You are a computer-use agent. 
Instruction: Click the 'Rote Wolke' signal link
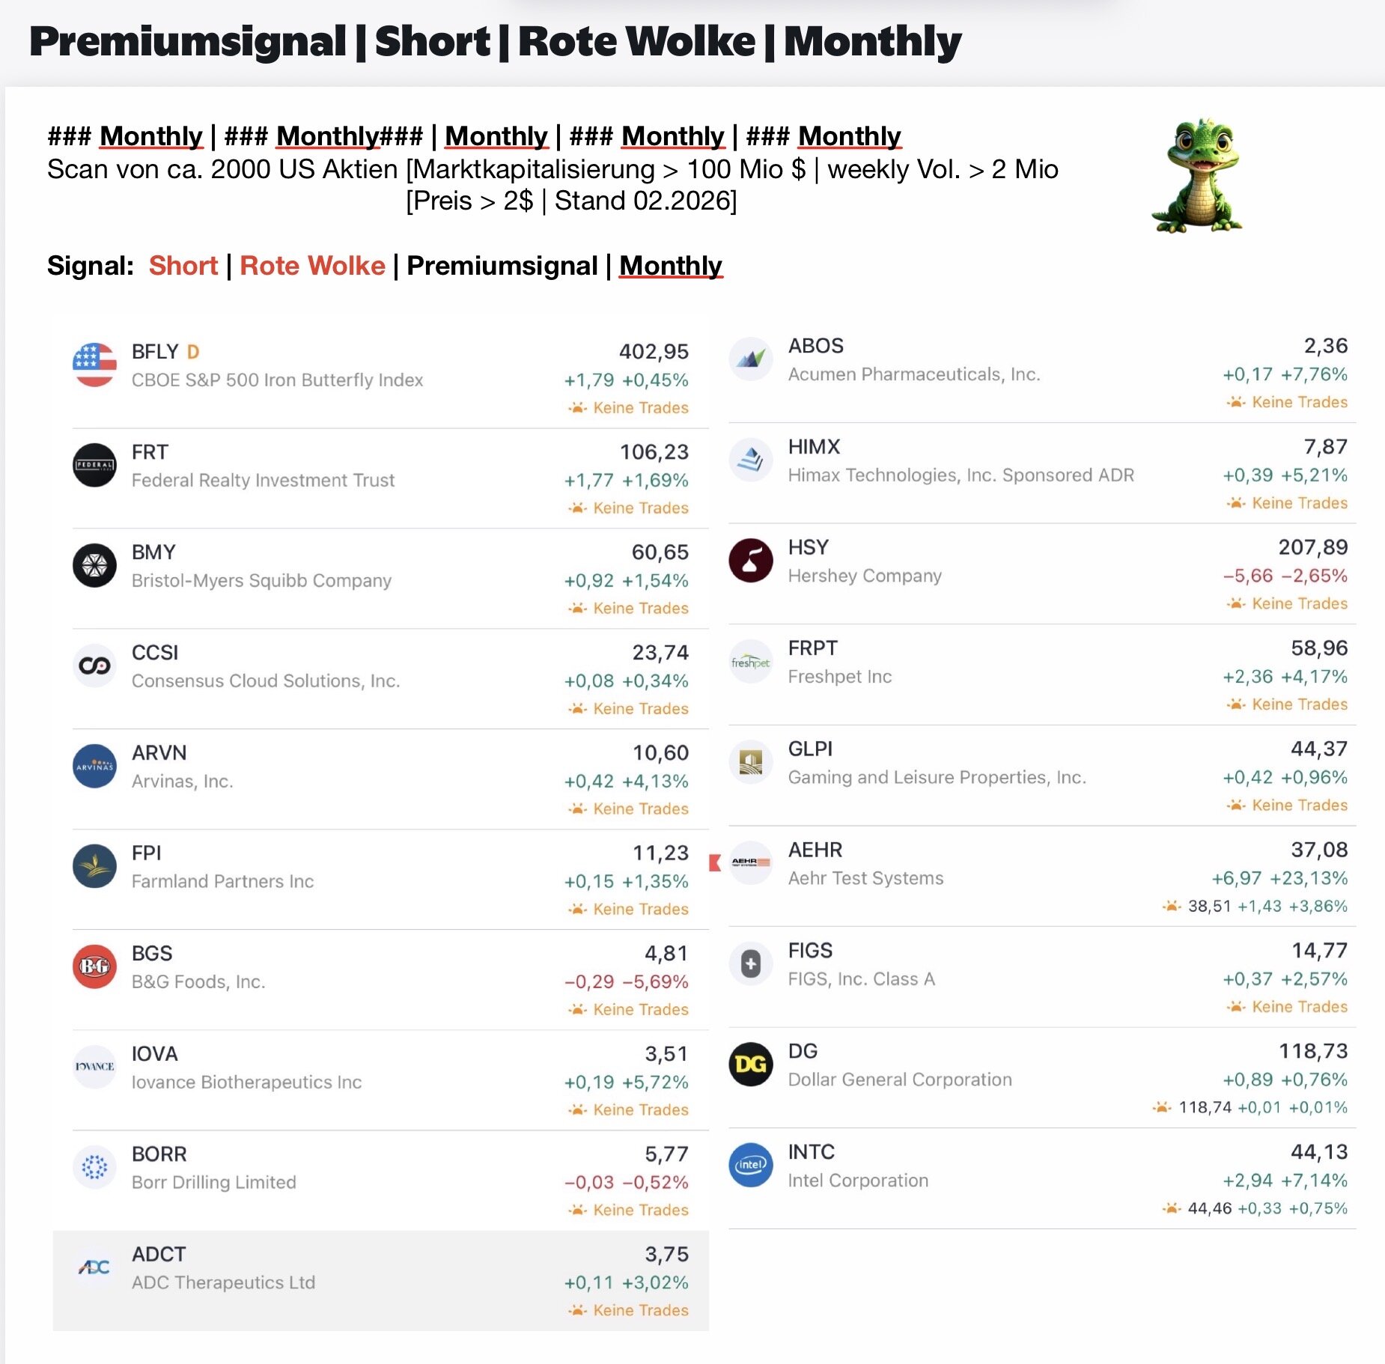[x=312, y=266]
